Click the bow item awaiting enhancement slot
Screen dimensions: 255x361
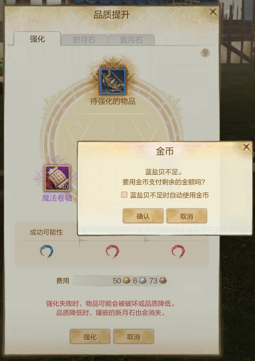pyautogui.click(x=113, y=82)
